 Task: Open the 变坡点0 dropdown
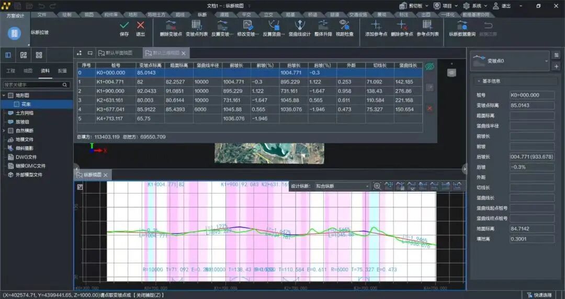pos(546,61)
